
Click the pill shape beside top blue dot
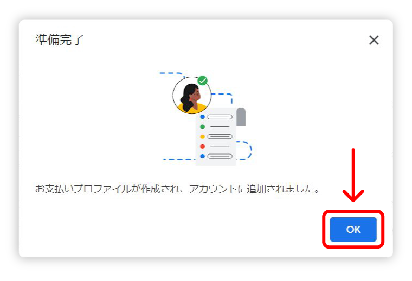[x=220, y=117]
